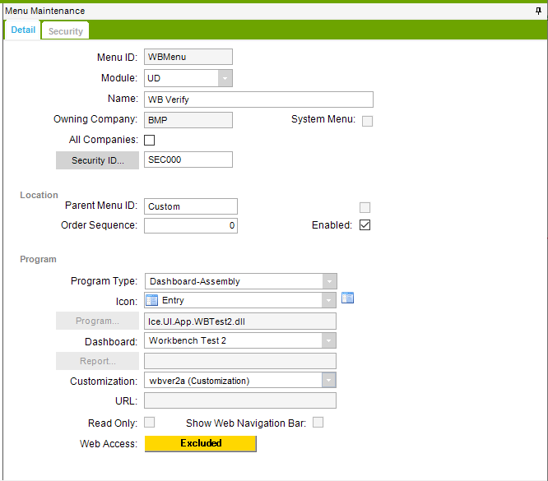Toggle the unlabeled checkbox beside Parent Menu ID
Image resolution: width=548 pixels, height=481 pixels.
point(365,207)
